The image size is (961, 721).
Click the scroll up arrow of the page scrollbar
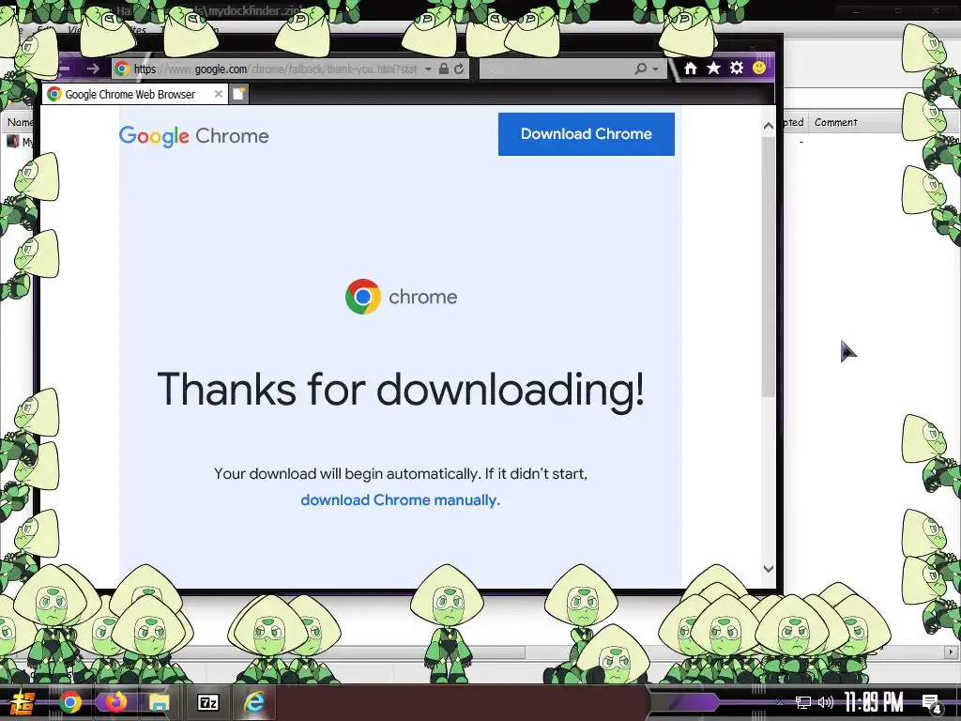click(769, 126)
